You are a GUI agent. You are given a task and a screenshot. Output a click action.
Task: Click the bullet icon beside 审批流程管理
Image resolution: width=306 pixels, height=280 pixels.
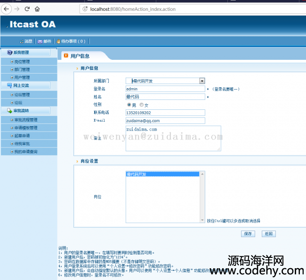point(12,120)
